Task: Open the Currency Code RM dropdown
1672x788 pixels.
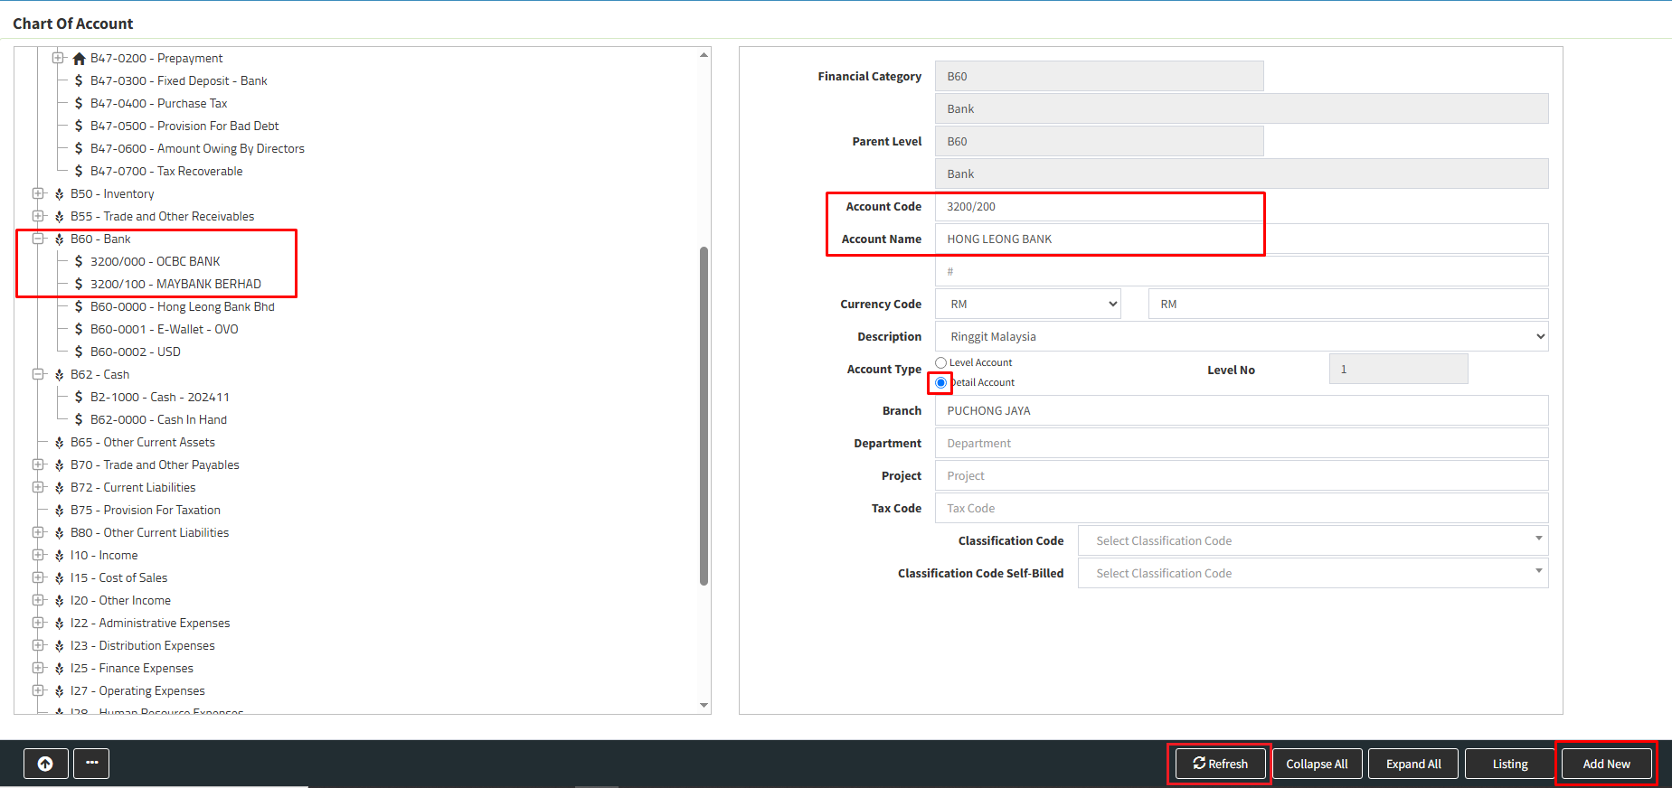Action: coord(1027,305)
